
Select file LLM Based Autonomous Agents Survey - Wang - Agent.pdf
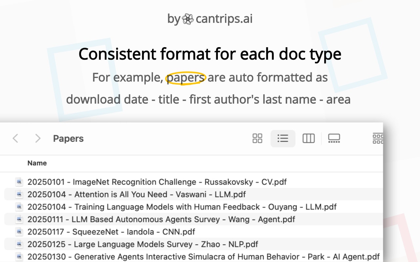click(x=161, y=219)
